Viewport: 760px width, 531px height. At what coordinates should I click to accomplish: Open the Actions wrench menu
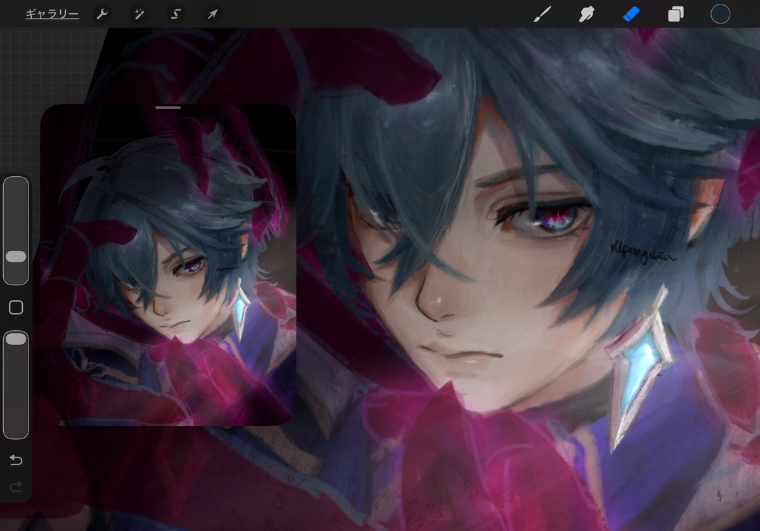(102, 14)
